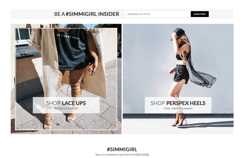
Task: Click the black SUBSCRIBE button
Action: point(200,14)
